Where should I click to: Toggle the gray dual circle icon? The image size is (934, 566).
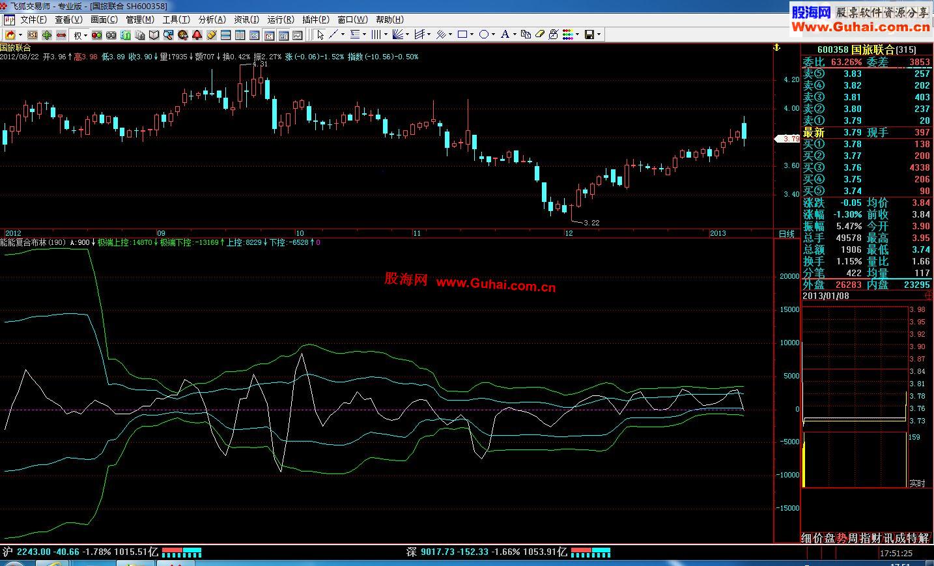[111, 35]
